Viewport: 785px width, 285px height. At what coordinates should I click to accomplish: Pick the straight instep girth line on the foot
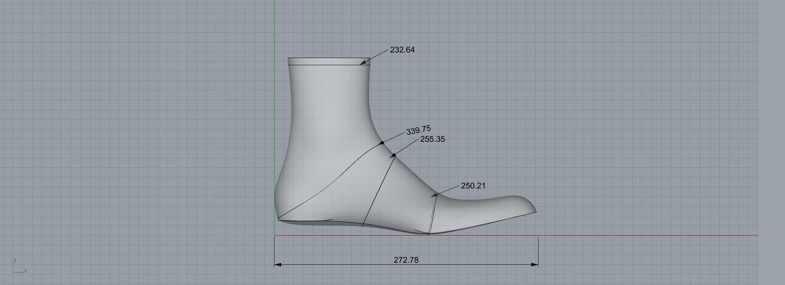click(x=378, y=191)
